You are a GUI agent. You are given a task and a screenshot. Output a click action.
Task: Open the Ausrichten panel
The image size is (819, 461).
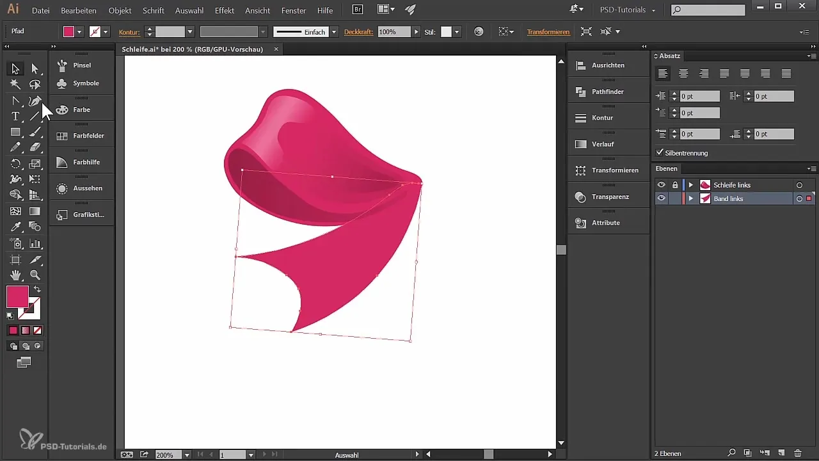pos(608,65)
